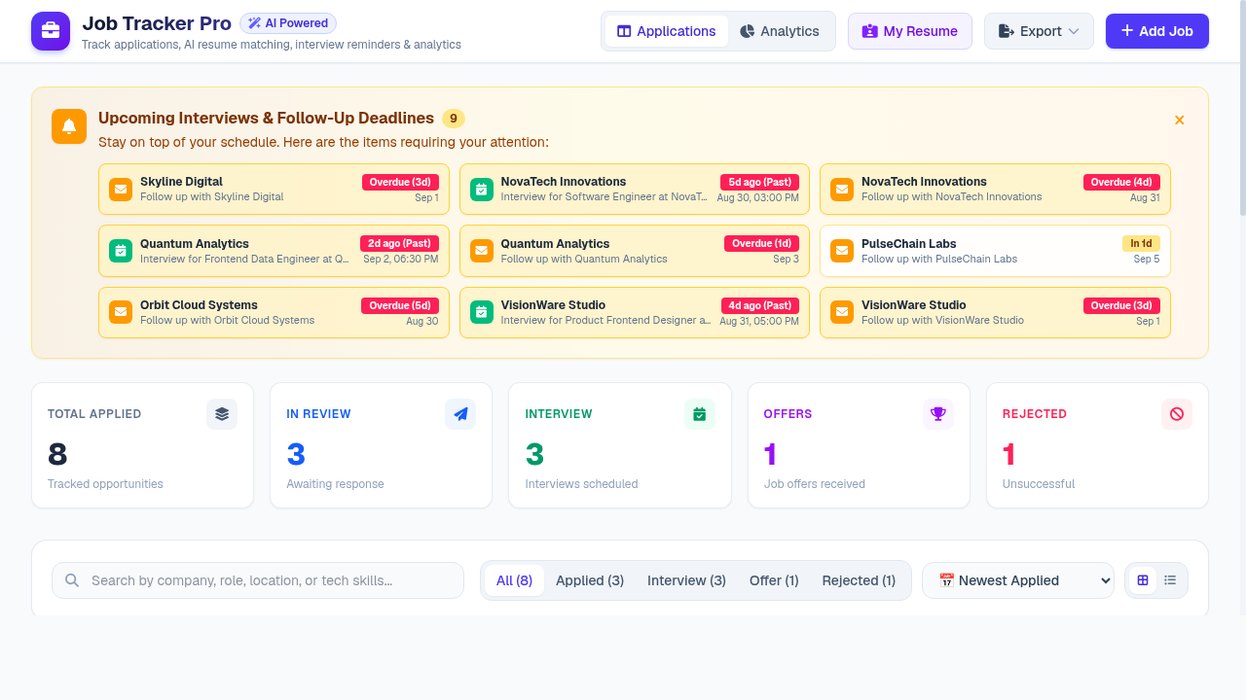Click the AI Powered badge

coord(288,23)
